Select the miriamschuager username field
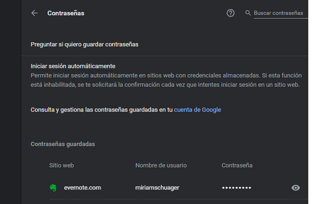 157,188
